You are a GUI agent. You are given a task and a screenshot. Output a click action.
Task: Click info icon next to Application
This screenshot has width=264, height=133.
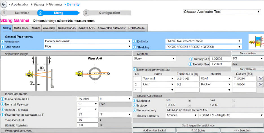[x=3, y=41]
